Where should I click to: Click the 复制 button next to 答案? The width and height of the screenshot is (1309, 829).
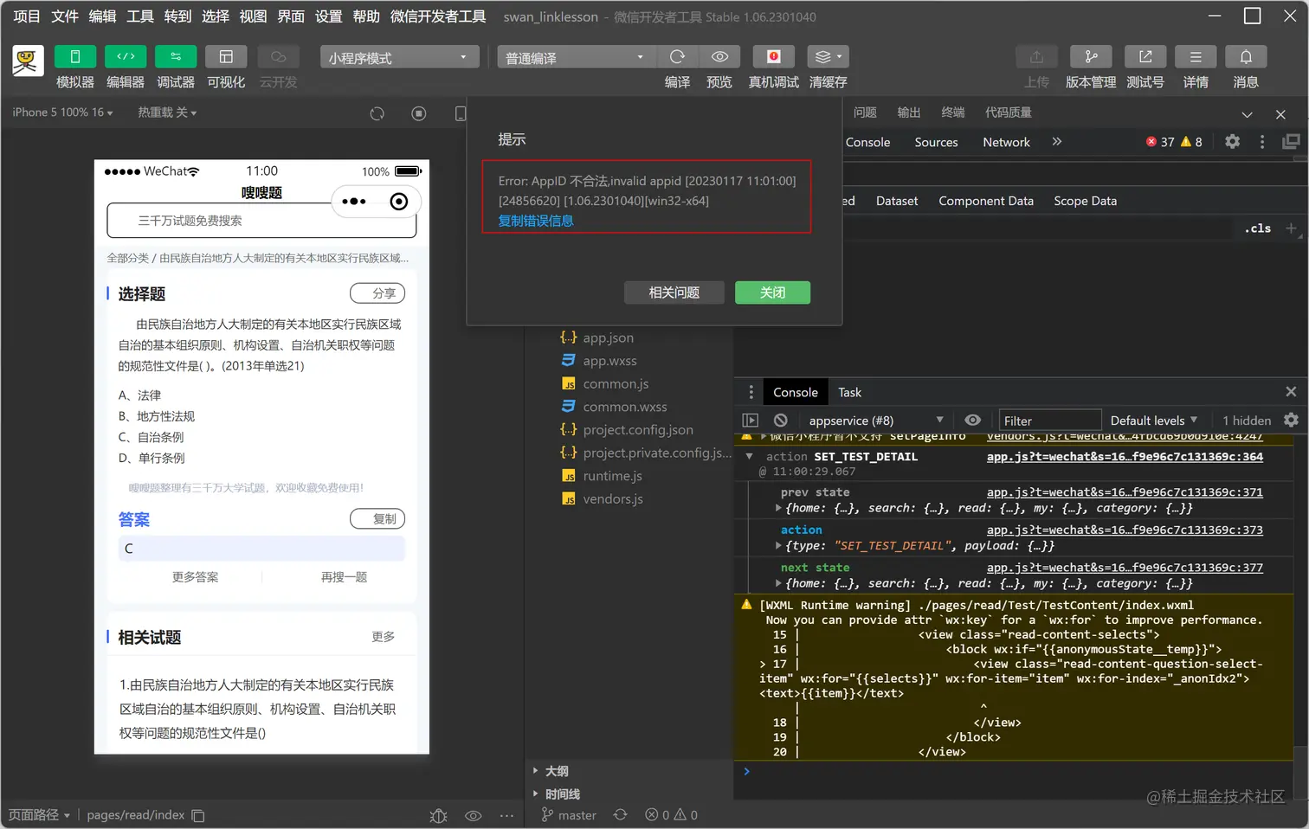click(377, 518)
